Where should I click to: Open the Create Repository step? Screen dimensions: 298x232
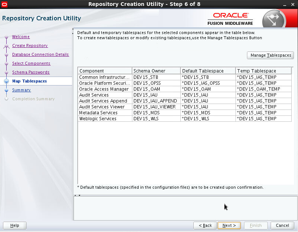point(30,46)
